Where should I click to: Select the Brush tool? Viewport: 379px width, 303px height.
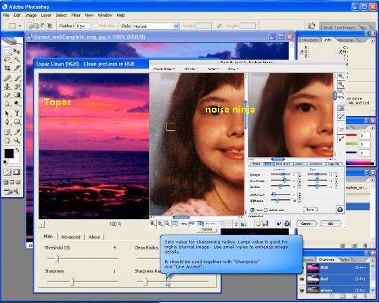17,78
